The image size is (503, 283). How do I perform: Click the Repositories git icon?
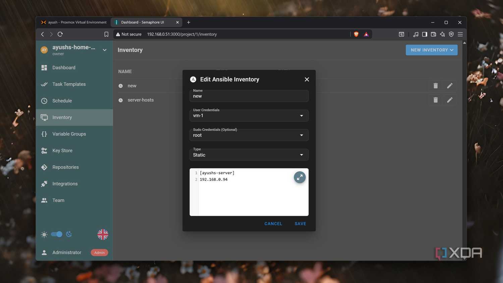[x=44, y=167]
